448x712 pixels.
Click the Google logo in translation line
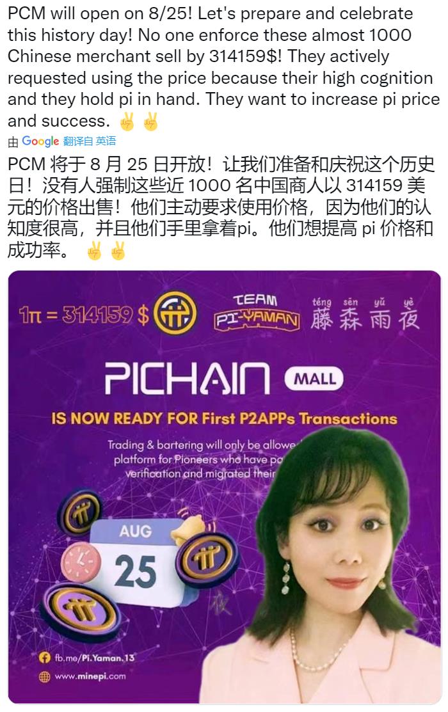click(40, 141)
